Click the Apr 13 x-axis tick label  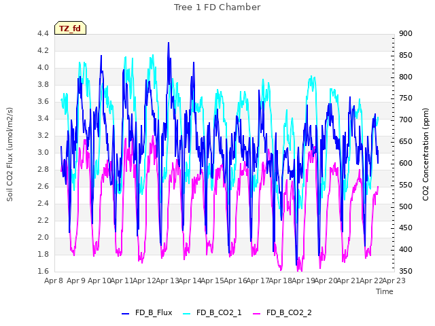point(167,280)
